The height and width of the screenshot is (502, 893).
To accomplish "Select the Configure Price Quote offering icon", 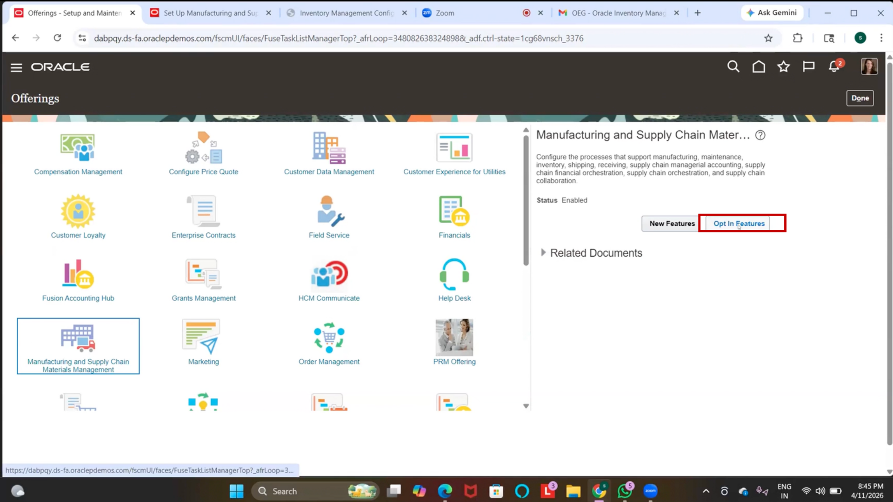I will pos(203,147).
